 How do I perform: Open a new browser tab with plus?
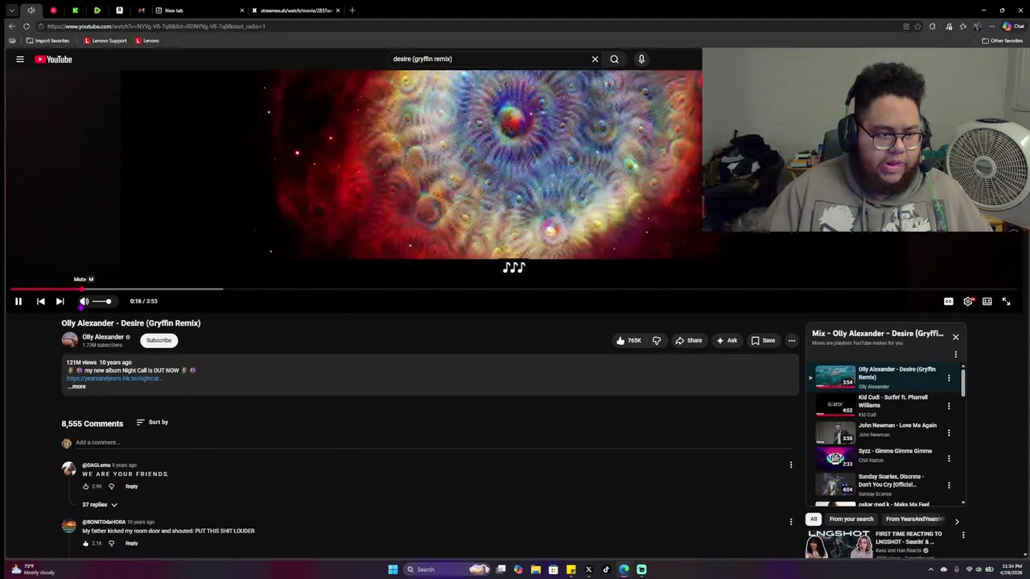tap(352, 10)
